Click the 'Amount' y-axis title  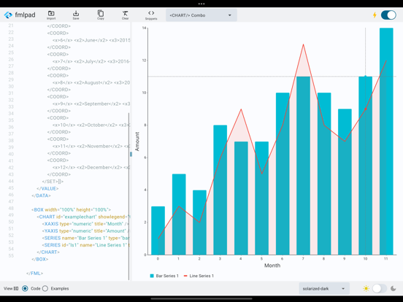coord(137,142)
